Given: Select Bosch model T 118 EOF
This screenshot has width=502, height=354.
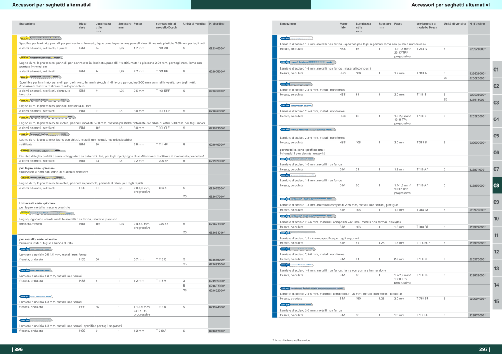Looking at the screenshot, I should 423,243.
